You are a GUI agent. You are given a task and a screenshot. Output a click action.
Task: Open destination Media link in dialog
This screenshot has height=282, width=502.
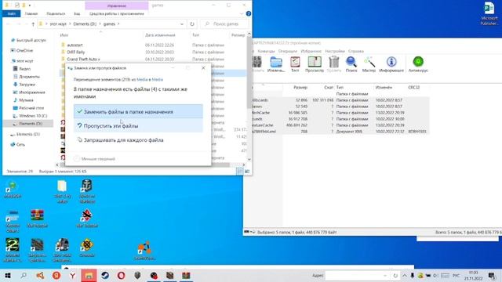[x=157, y=79]
